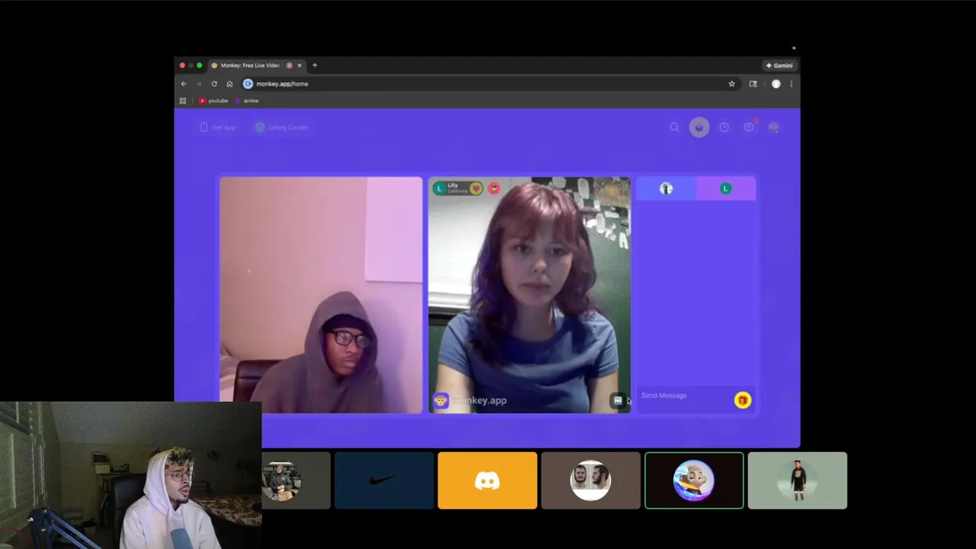
Task: Select the monkey mascot thumbnail
Action: click(694, 480)
